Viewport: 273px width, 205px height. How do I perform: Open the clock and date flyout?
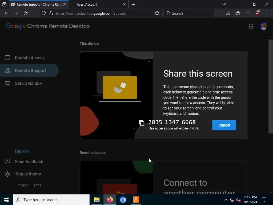click(250, 200)
